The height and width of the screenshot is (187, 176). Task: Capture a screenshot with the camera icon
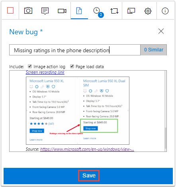(x=28, y=11)
